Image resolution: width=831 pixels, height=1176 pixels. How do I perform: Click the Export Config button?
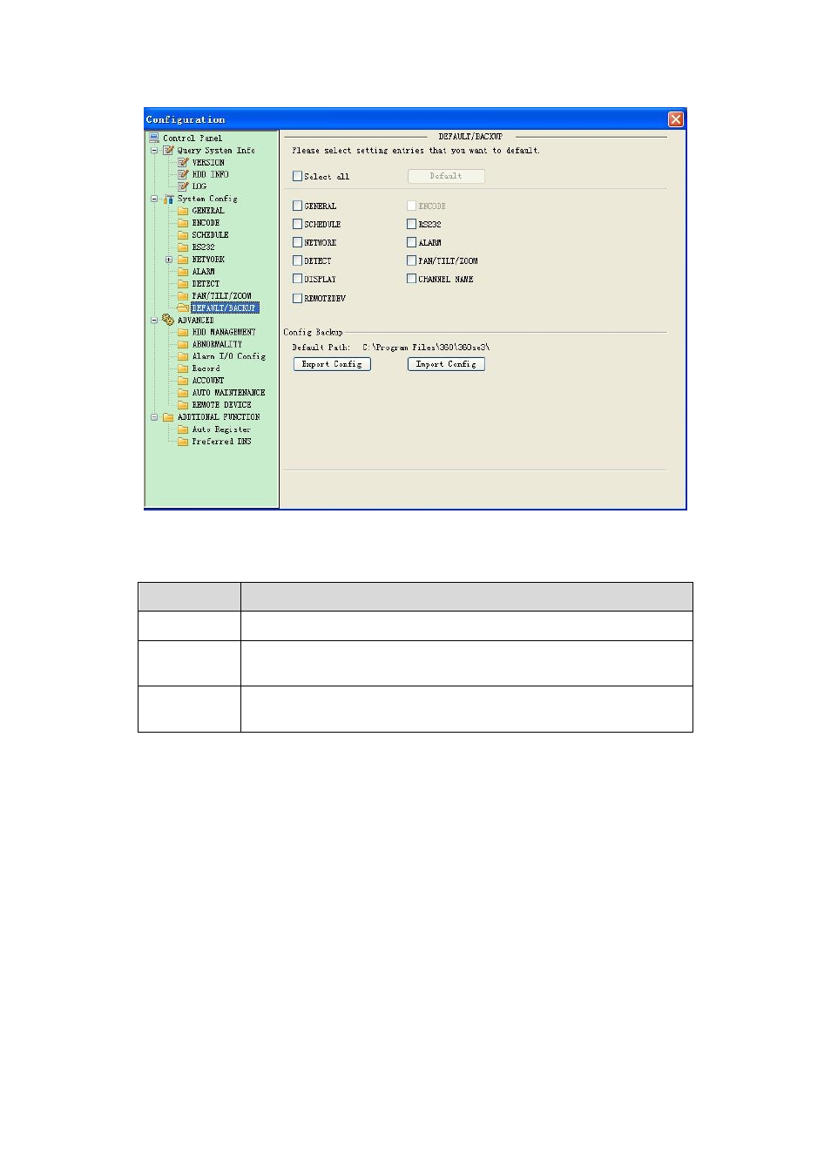coord(332,364)
